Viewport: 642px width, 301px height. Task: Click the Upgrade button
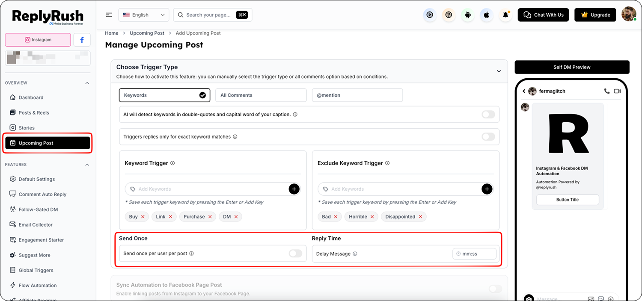(595, 15)
